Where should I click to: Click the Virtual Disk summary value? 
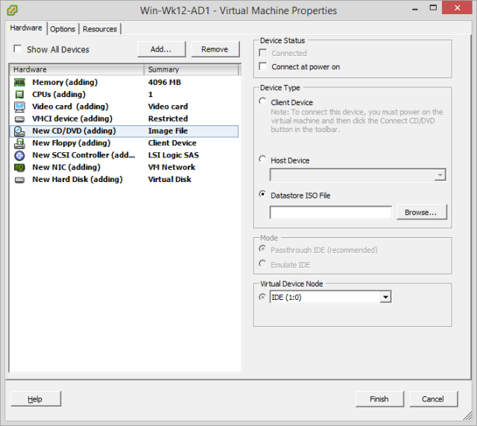[x=170, y=179]
